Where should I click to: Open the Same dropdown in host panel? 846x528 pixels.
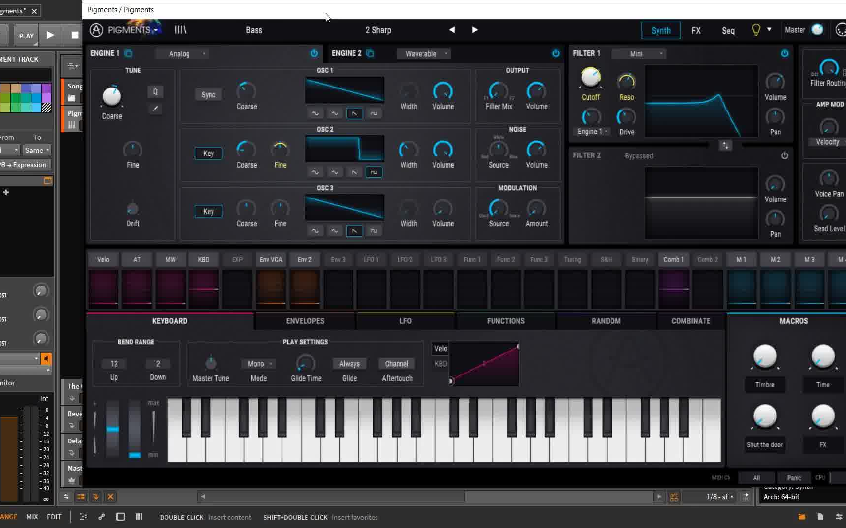click(37, 150)
